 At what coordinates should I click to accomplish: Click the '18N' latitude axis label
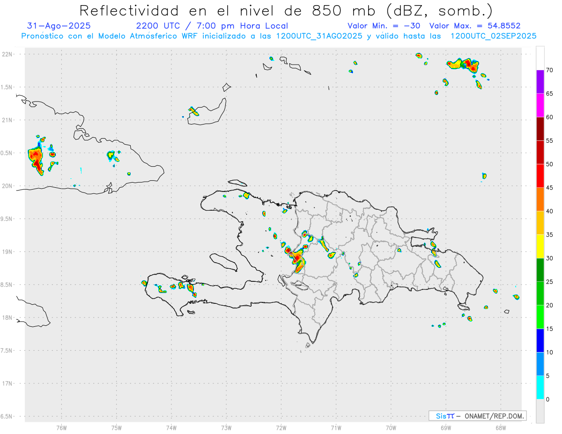(x=7, y=317)
